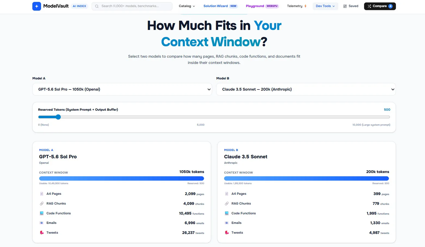Open the Model A selection dropdown
Screen dimensions: 425x247
pyautogui.click(x=122, y=89)
